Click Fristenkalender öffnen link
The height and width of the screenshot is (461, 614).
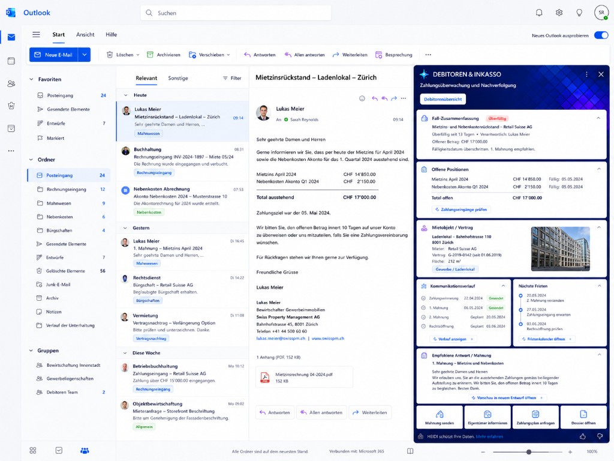tap(547, 339)
